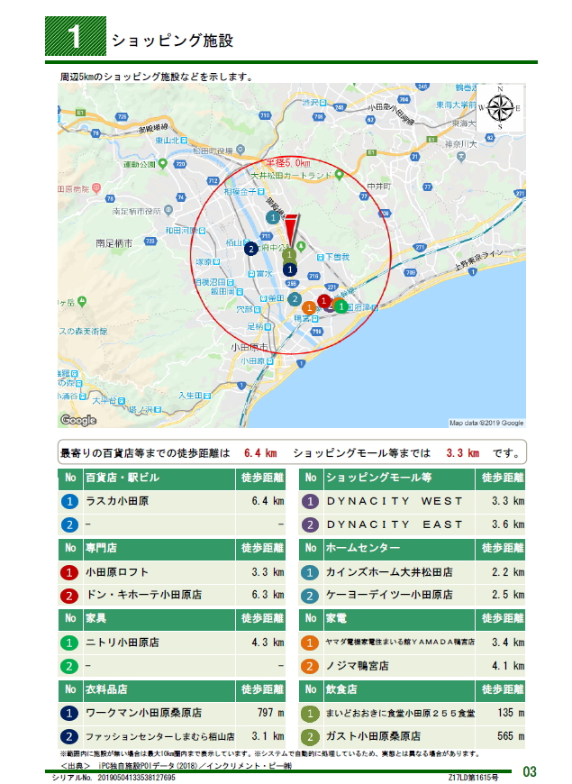This screenshot has width=572, height=784.
Task: Click the ショッピング施設 page heading
Action: [172, 40]
